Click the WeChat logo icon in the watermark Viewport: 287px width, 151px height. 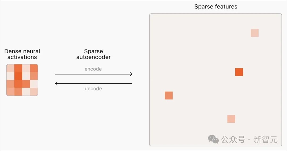[213, 139]
